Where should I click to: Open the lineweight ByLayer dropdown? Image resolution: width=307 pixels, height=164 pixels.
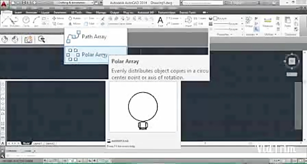click(228, 23)
